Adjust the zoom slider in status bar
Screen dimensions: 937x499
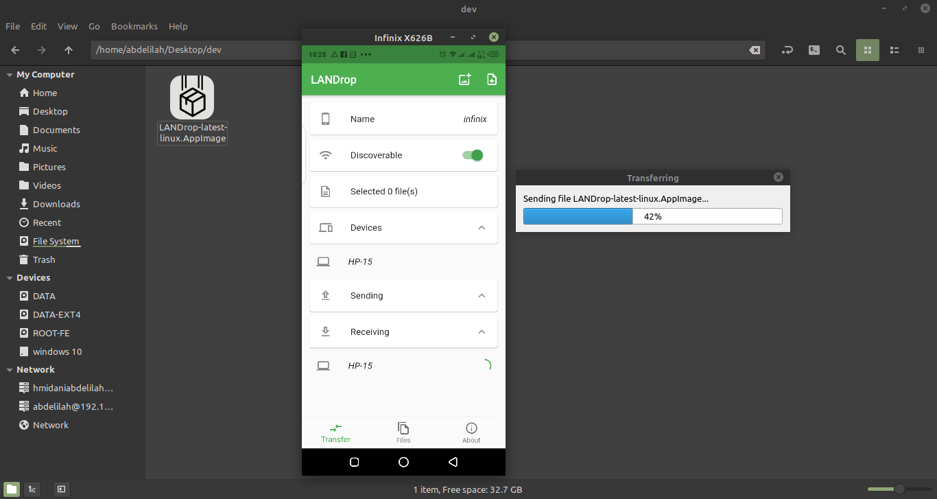899,489
